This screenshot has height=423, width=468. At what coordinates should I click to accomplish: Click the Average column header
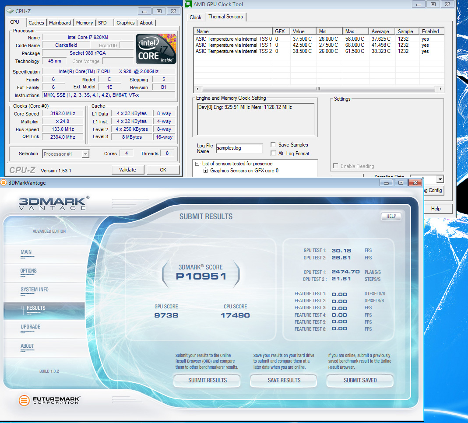(x=382, y=31)
